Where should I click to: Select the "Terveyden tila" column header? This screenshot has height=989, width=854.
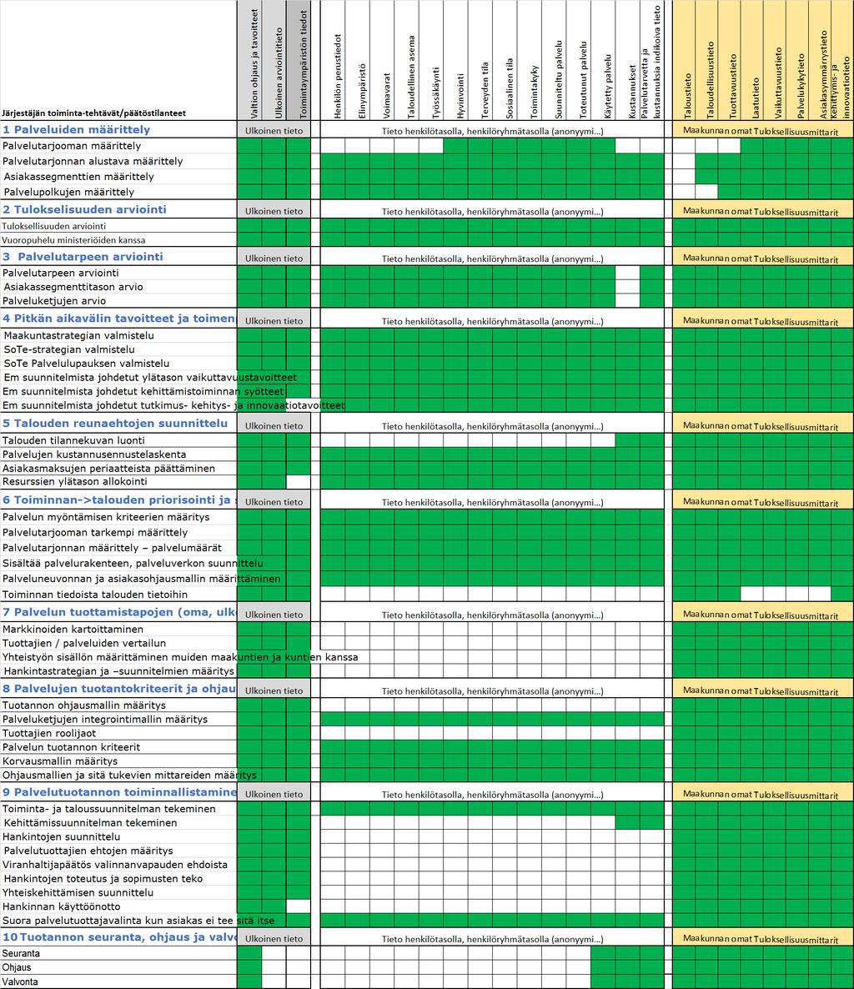pos(485,90)
